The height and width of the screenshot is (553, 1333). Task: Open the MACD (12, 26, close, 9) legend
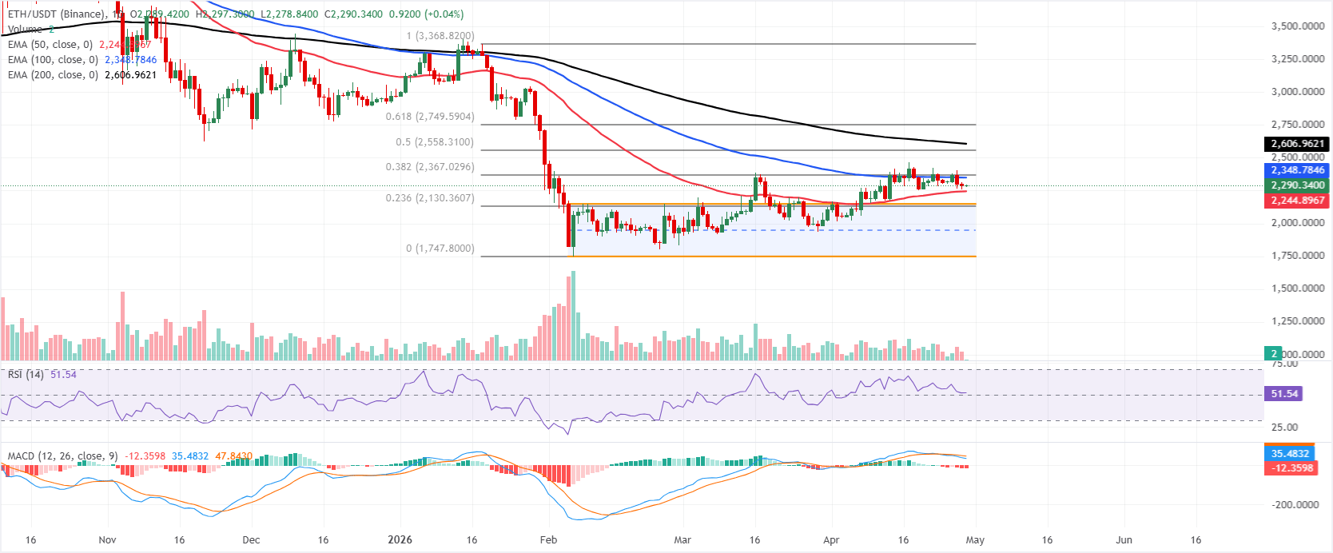(x=62, y=456)
